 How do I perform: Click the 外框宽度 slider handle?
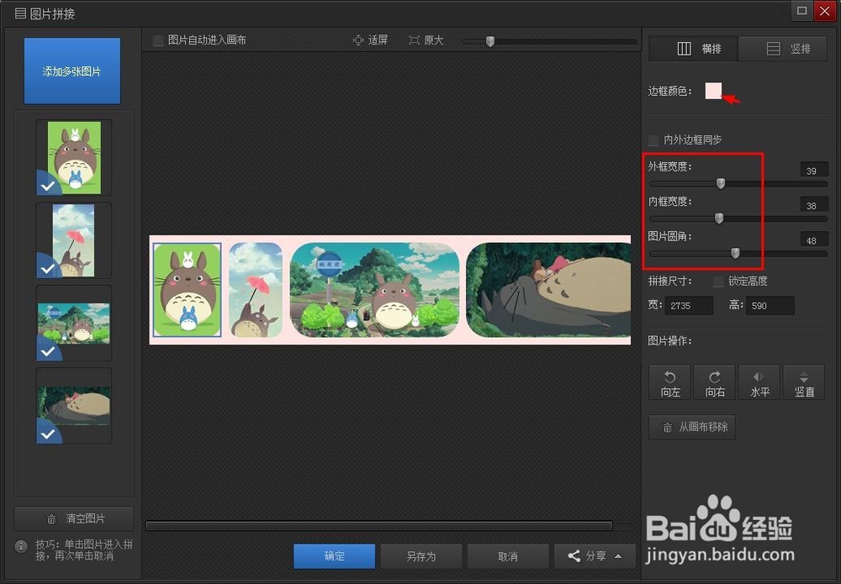tap(721, 184)
